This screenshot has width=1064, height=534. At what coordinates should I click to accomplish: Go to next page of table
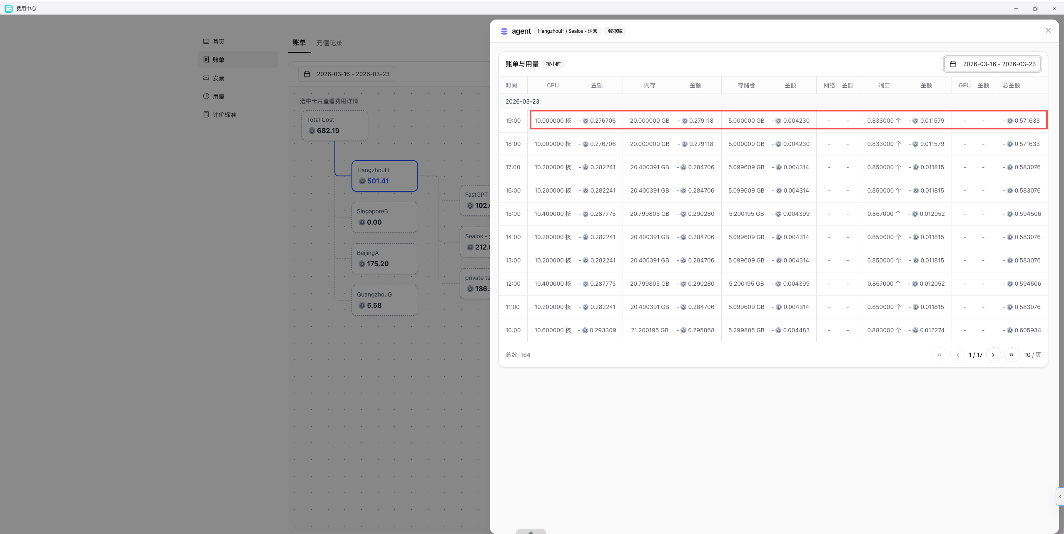(x=993, y=355)
